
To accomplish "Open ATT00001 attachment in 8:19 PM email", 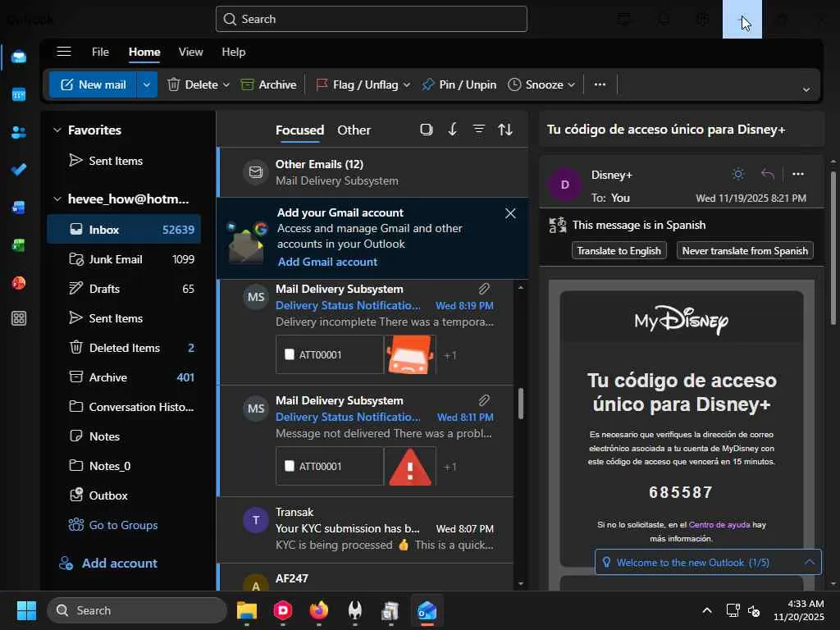I will [x=330, y=354].
